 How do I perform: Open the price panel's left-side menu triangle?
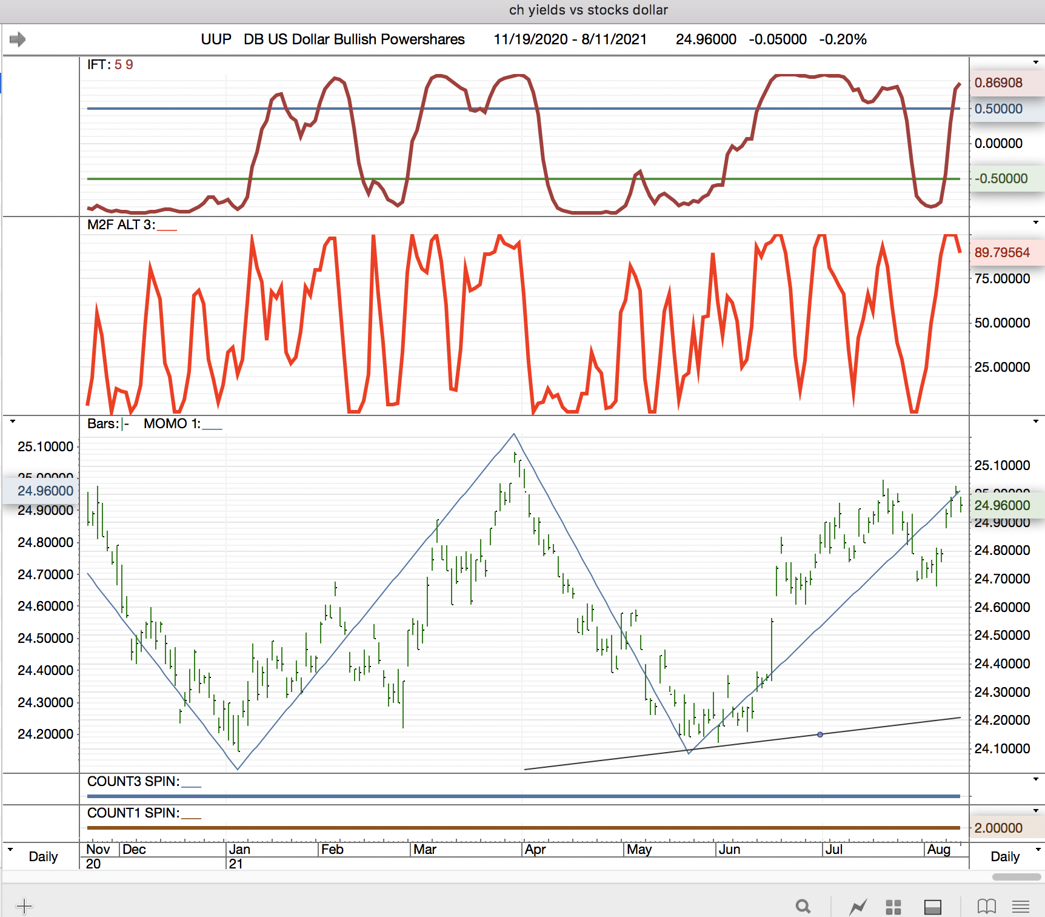point(12,422)
